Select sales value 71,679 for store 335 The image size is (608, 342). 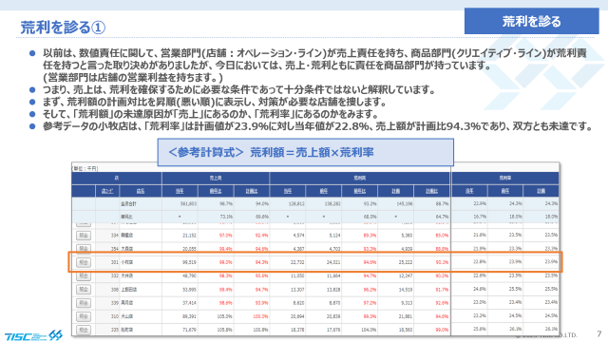pos(190,330)
